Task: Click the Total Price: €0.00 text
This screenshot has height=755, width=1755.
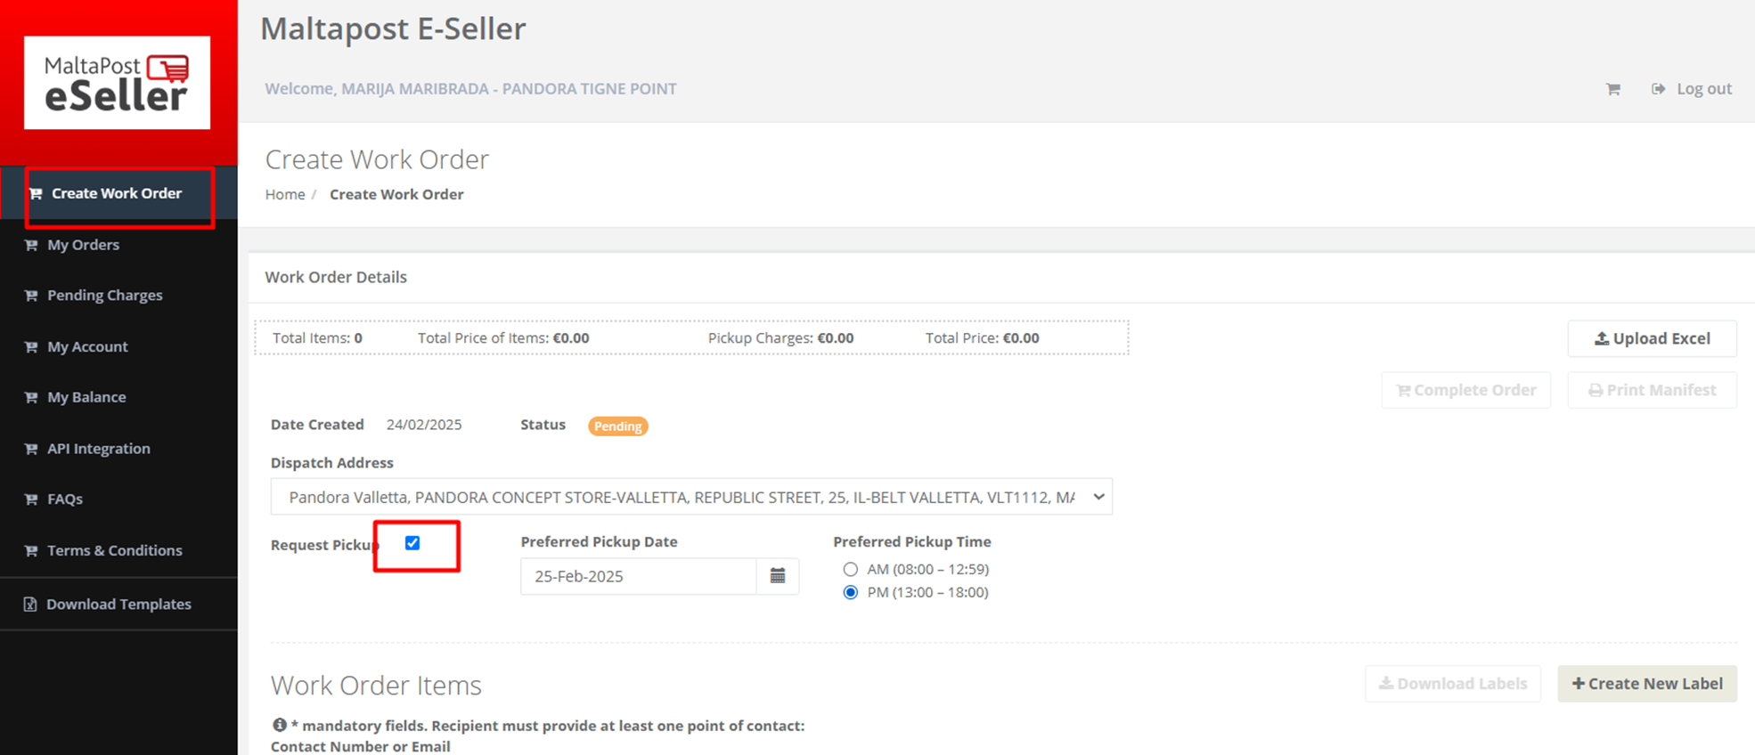Action: tap(982, 338)
